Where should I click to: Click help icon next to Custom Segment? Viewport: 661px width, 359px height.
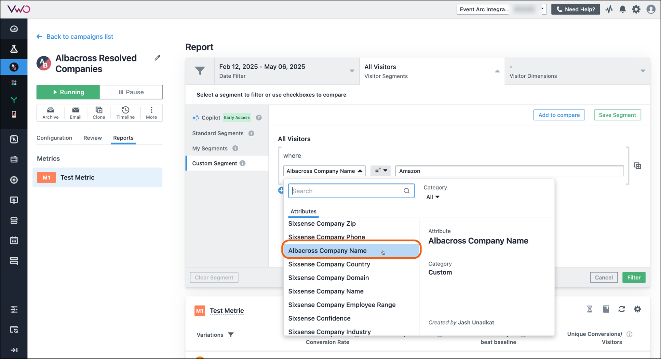[x=242, y=163]
